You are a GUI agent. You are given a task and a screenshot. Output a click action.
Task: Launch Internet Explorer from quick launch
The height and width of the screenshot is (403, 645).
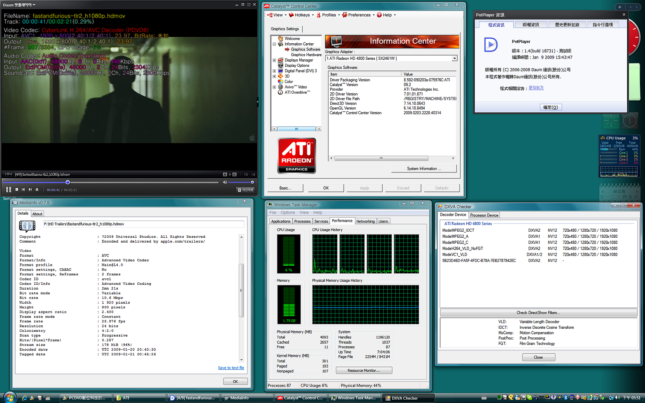coord(24,398)
